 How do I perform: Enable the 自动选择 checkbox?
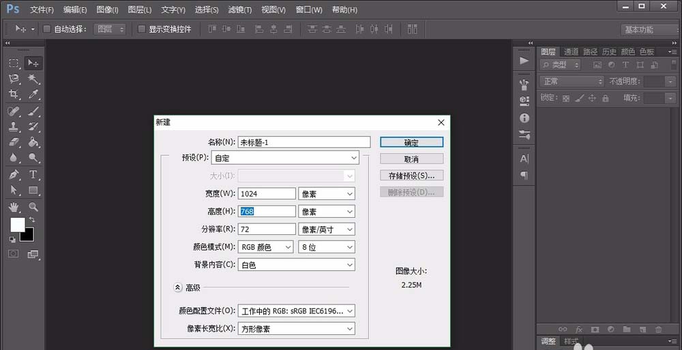[47, 29]
